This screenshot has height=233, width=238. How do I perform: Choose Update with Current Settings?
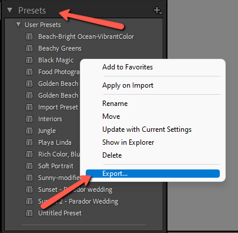tap(147, 129)
